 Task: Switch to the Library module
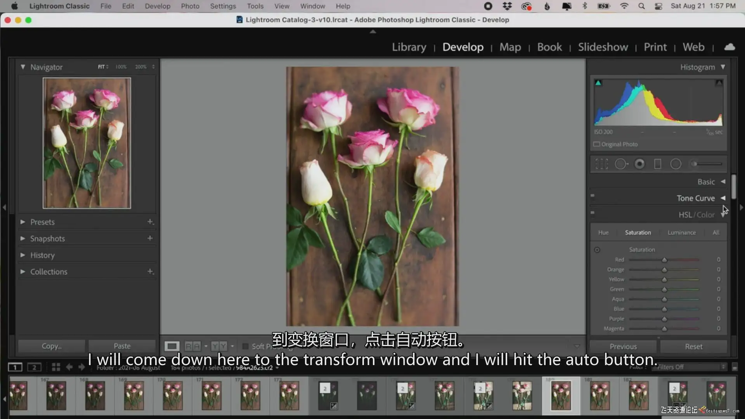(409, 47)
